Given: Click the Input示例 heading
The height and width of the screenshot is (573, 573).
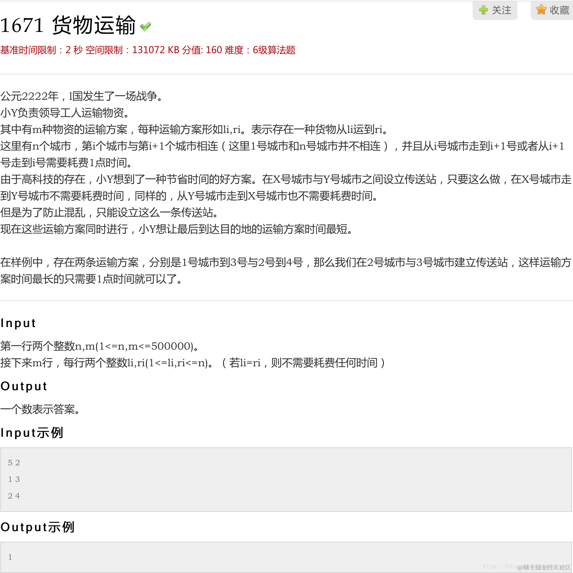Looking at the screenshot, I should 32,433.
